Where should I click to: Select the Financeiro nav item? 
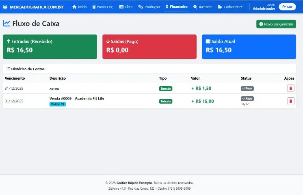[x=177, y=7]
